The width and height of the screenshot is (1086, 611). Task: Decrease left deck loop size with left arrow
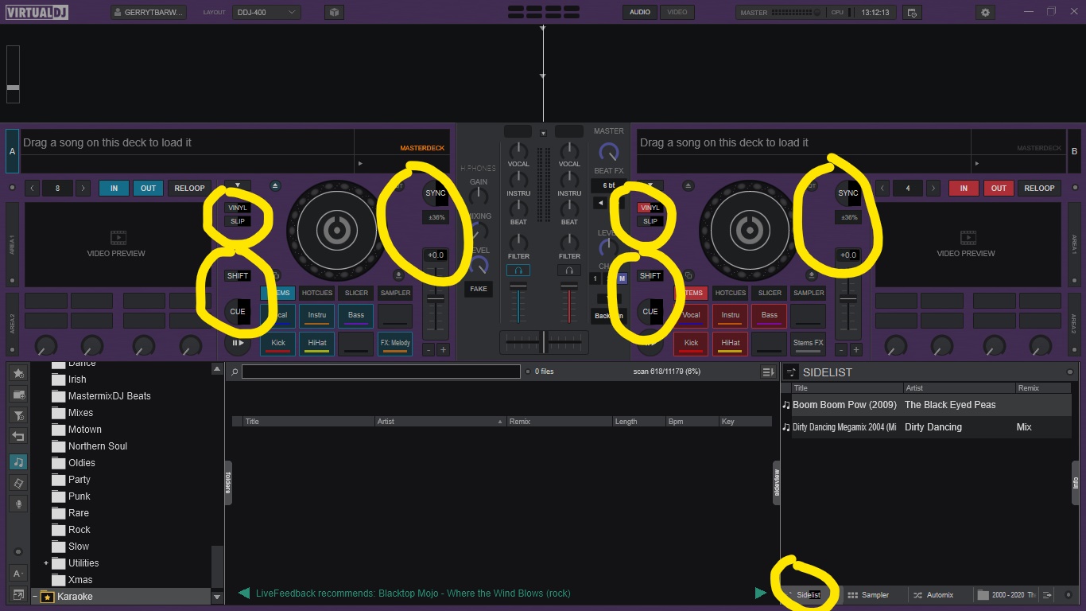(33, 189)
